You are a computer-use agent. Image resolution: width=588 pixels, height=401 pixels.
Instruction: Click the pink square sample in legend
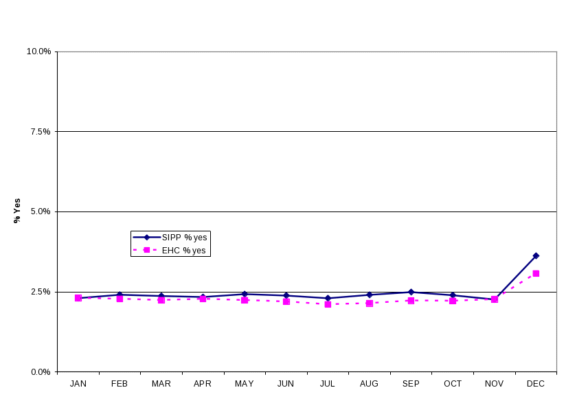[x=146, y=250]
